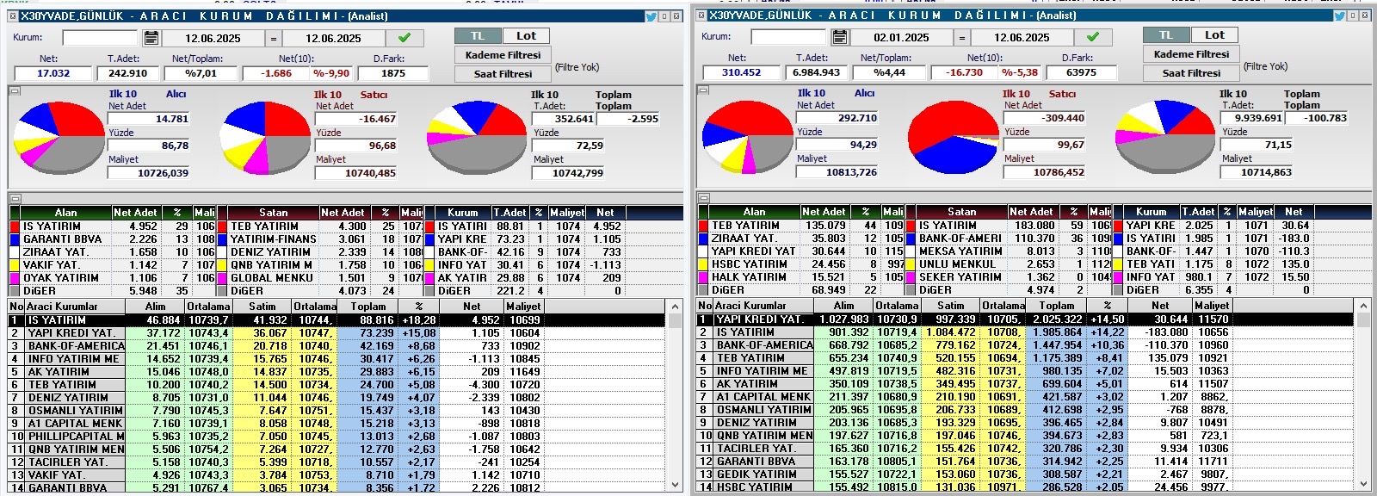1377x496 pixels.
Task: Collapse the pie chart panel in Net 310.452 window
Action: [x=703, y=90]
